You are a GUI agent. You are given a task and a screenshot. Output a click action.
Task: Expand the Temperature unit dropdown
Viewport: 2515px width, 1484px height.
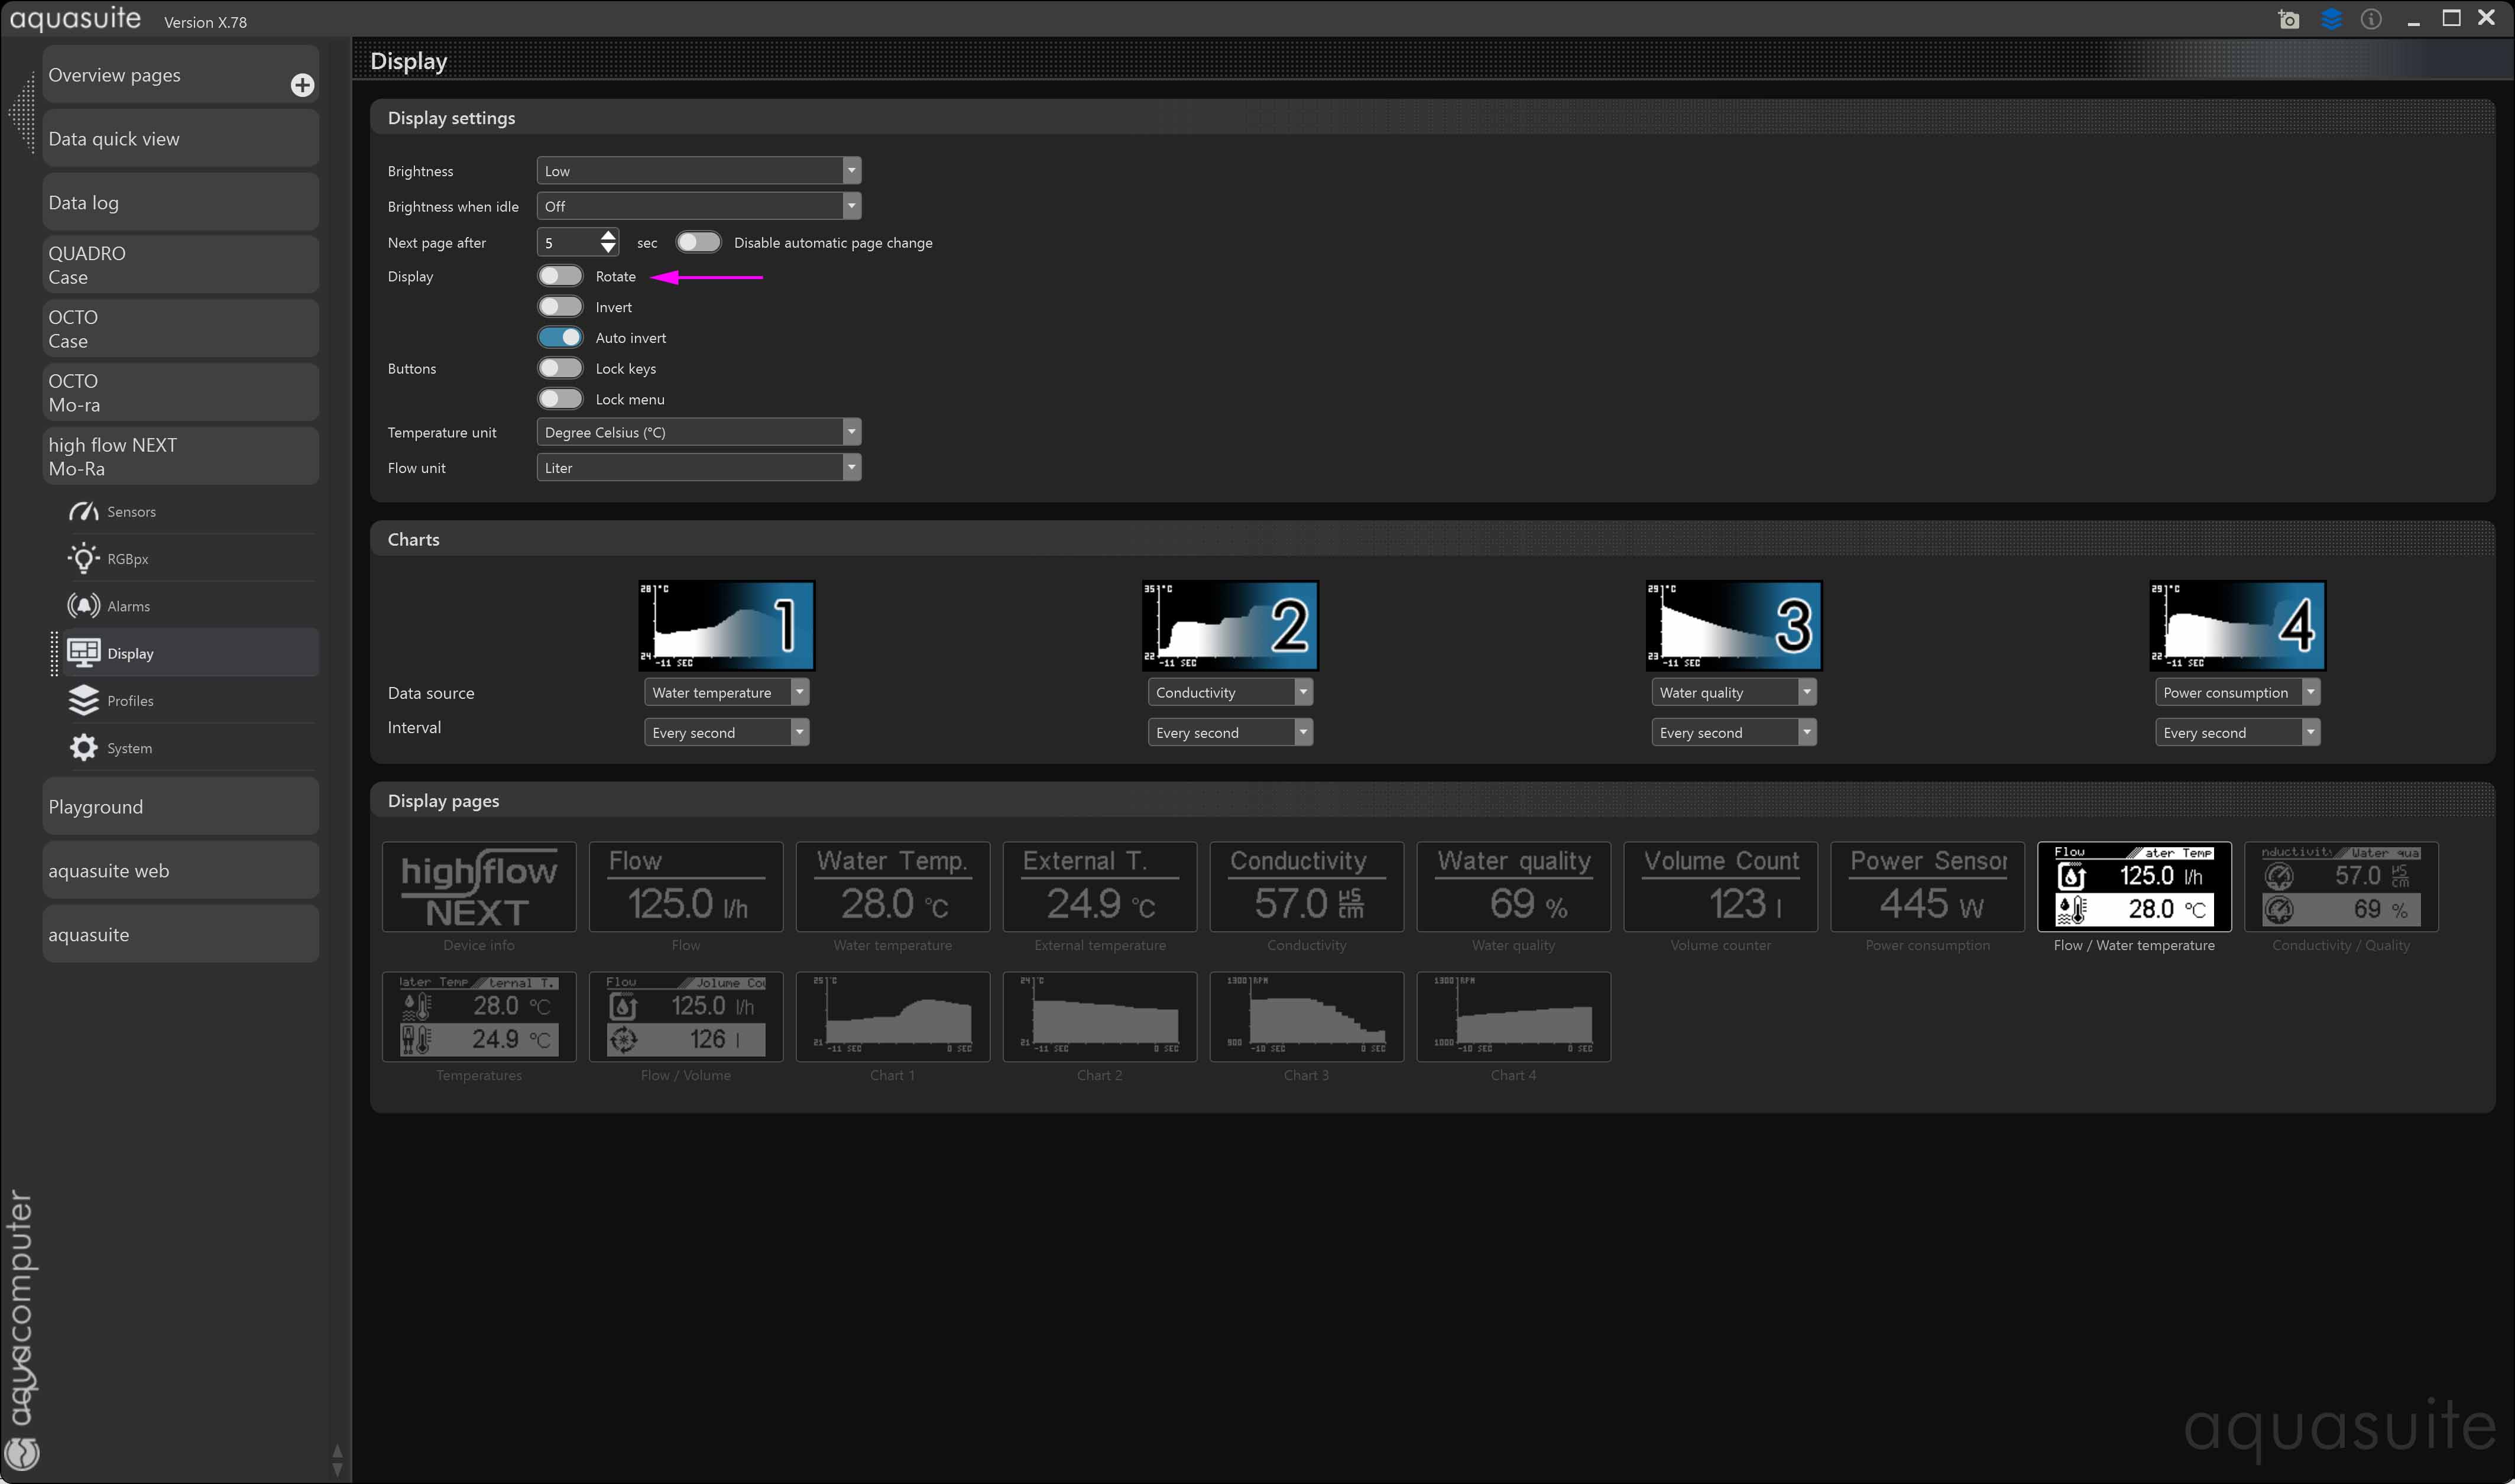tap(698, 432)
